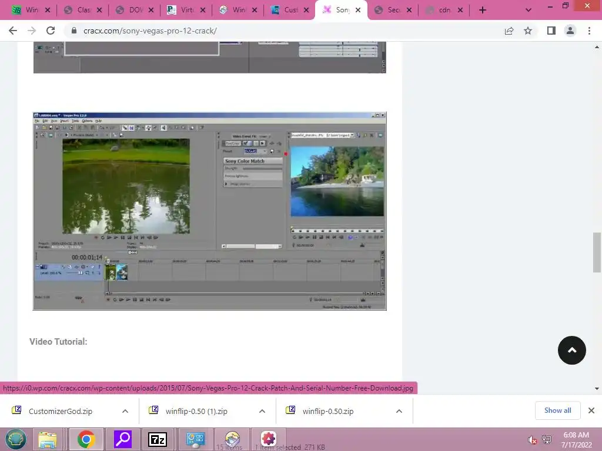Close the Virt tab
602x451 pixels.
tap(203, 11)
